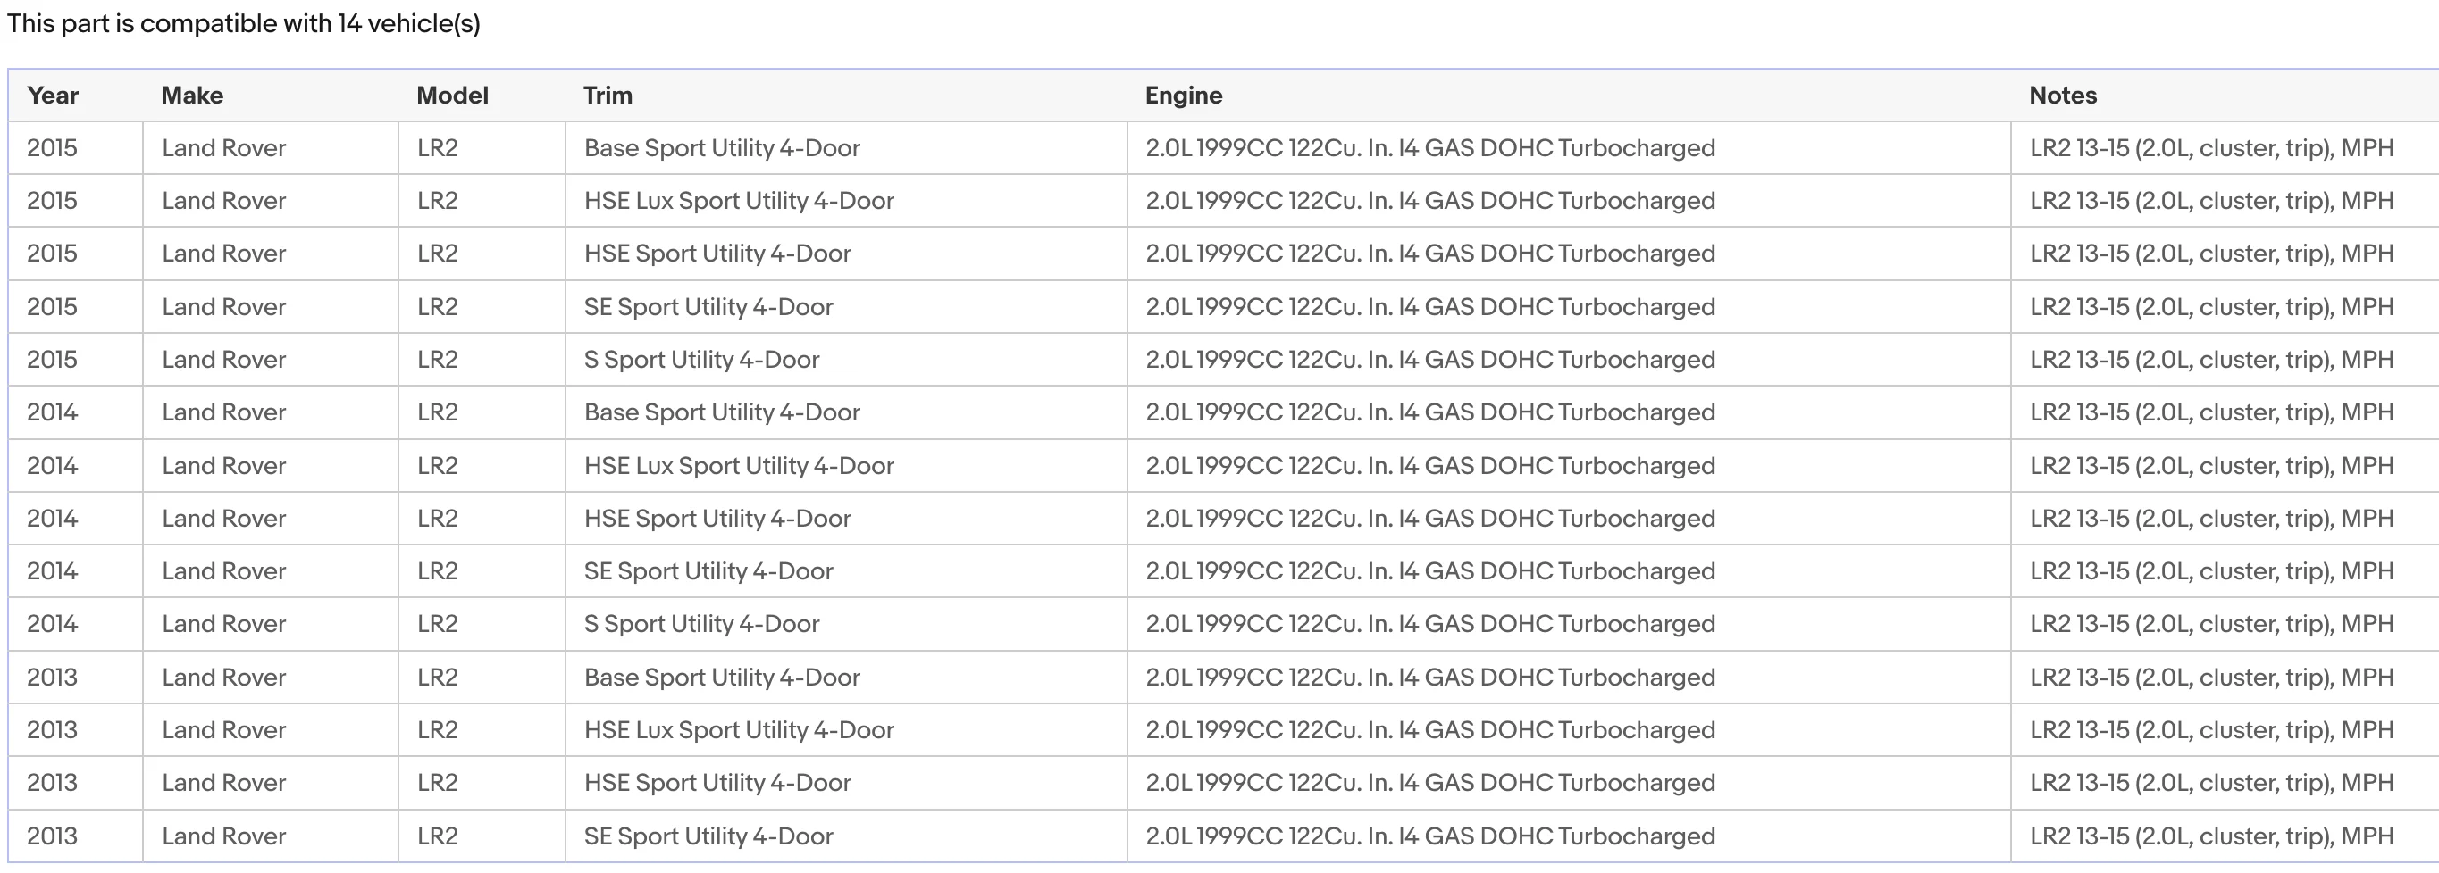
Task: Select the 2013 SE Sport Utility 4-Door trim cell
Action: pos(846,836)
